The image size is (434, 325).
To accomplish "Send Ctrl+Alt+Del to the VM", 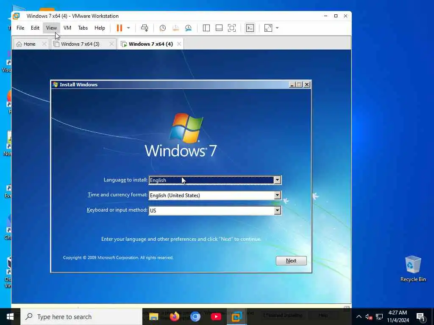I will point(145,28).
